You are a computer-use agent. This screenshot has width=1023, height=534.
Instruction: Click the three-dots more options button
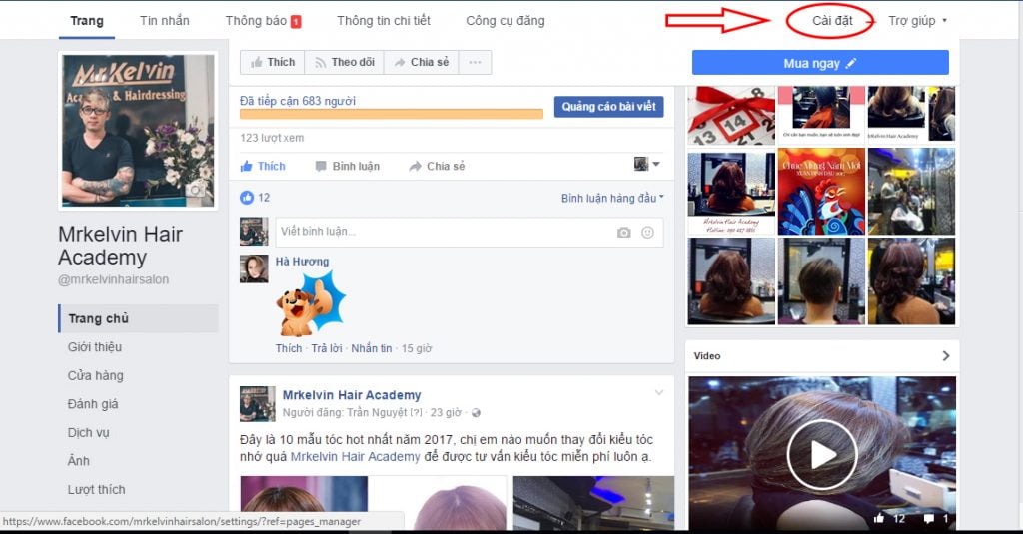click(475, 62)
